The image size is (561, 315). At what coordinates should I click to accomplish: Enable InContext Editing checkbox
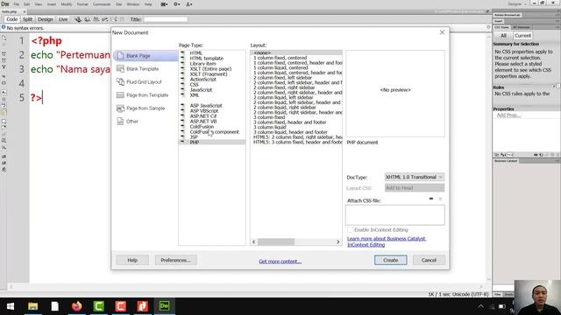coord(351,229)
